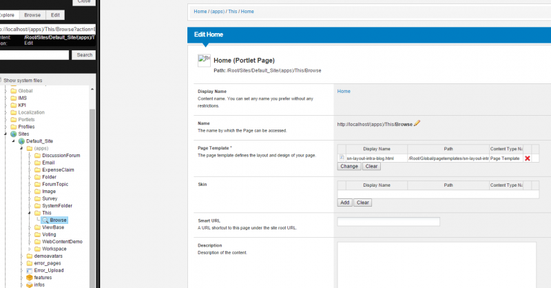Click Display Name column header in Skin
Image resolution: width=551 pixels, height=288 pixels.
click(377, 185)
